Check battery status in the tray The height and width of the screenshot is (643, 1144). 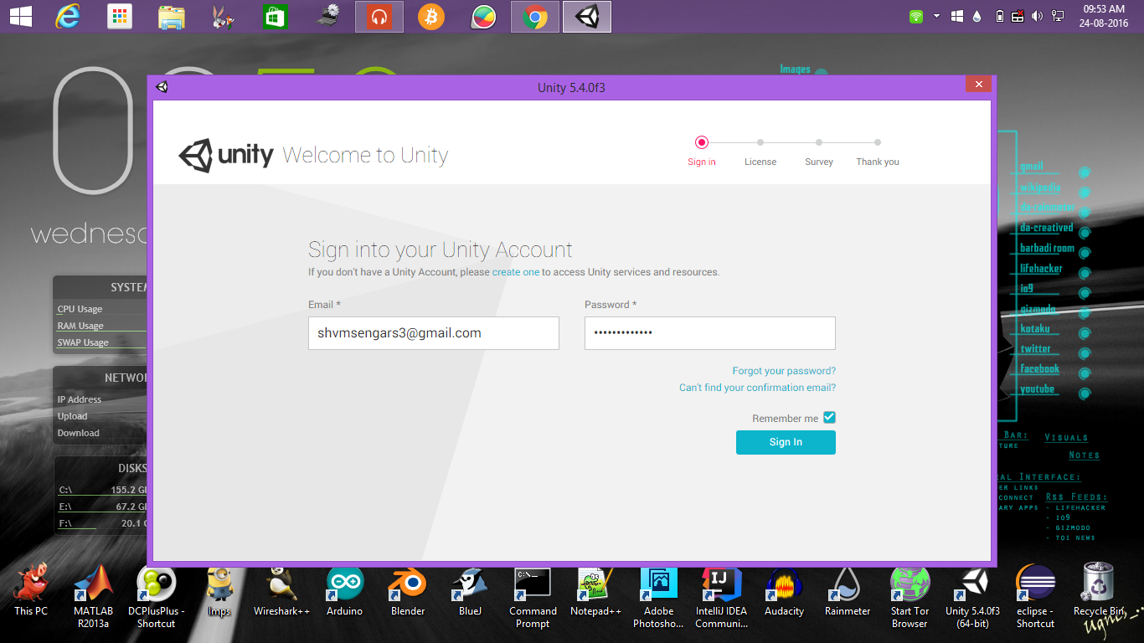(999, 16)
